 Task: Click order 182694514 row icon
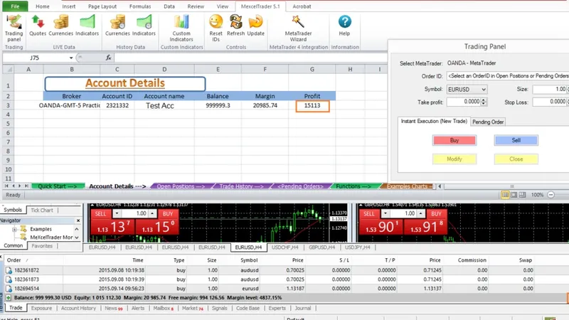9,289
